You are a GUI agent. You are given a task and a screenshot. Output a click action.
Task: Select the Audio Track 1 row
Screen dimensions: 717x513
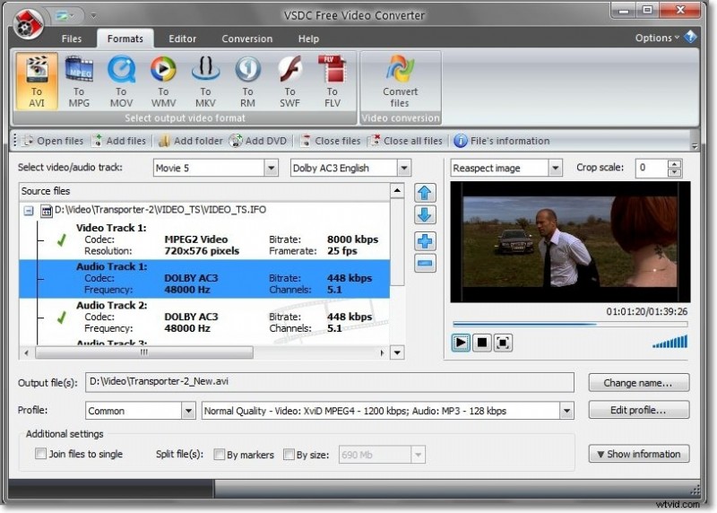click(x=204, y=279)
